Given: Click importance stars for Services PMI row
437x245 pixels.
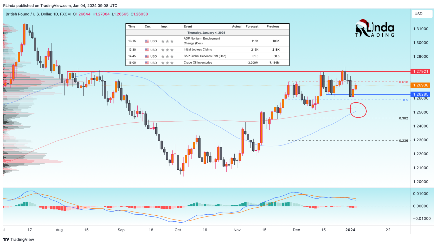Looking at the screenshot, I should (167, 56).
